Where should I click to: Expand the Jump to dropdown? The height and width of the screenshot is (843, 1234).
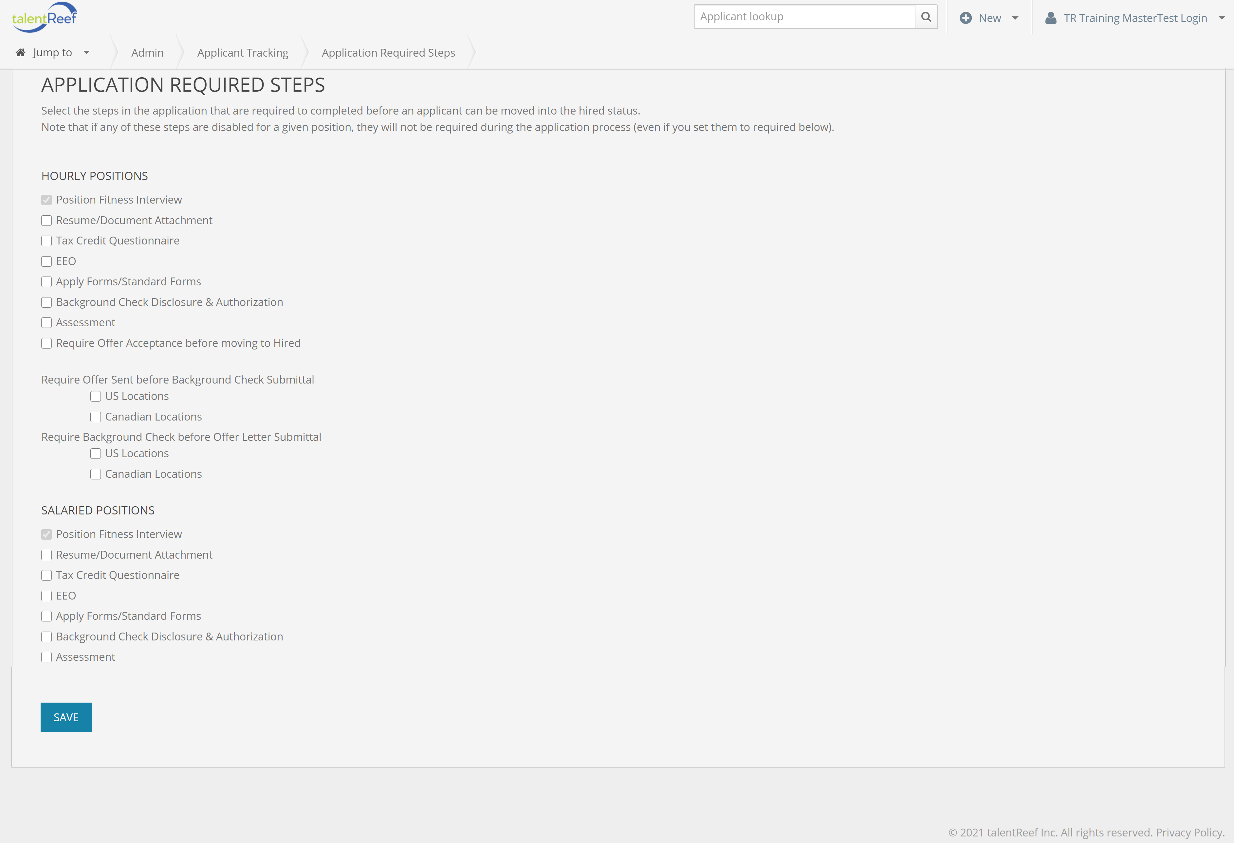click(x=86, y=53)
